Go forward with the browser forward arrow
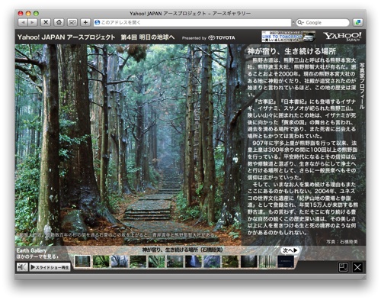 [33, 23]
